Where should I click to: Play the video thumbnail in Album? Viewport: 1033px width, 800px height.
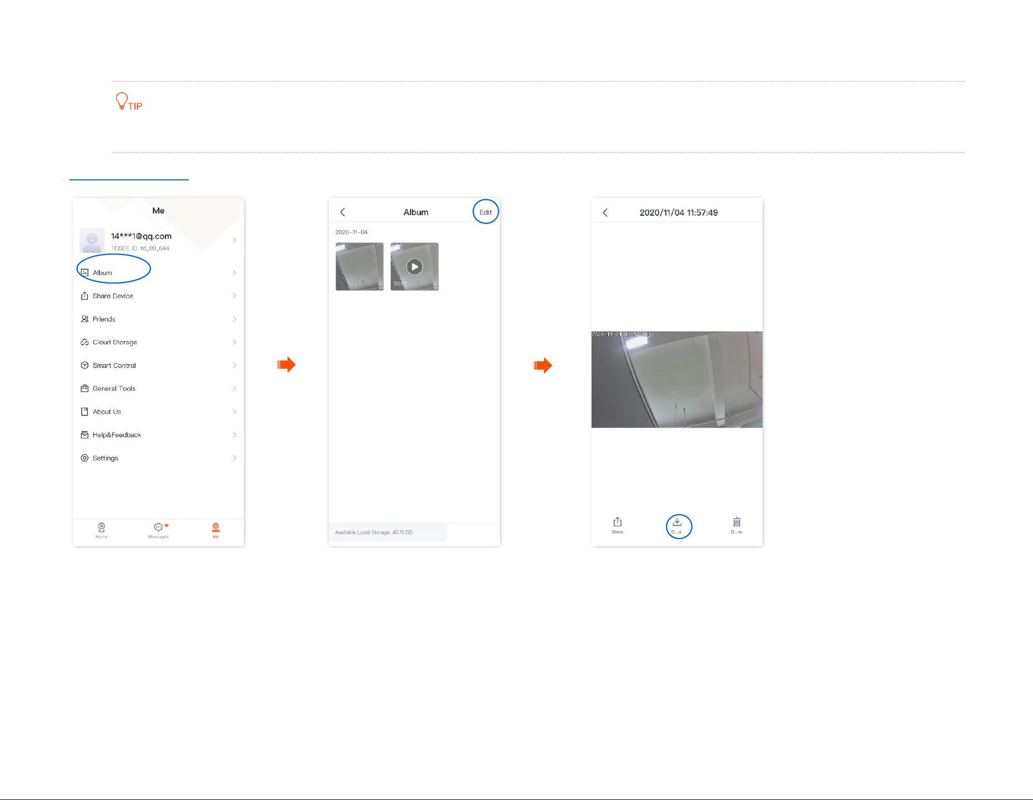coord(414,266)
